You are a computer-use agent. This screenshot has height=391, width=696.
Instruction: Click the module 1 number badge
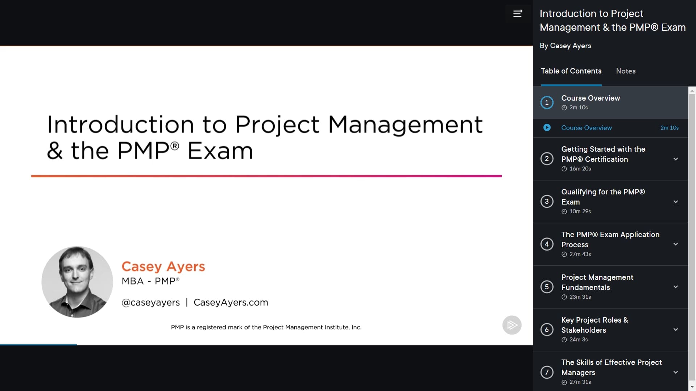pos(547,102)
